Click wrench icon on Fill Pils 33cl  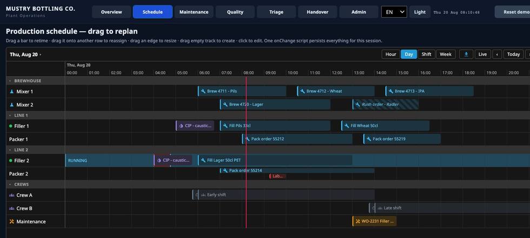click(225, 126)
